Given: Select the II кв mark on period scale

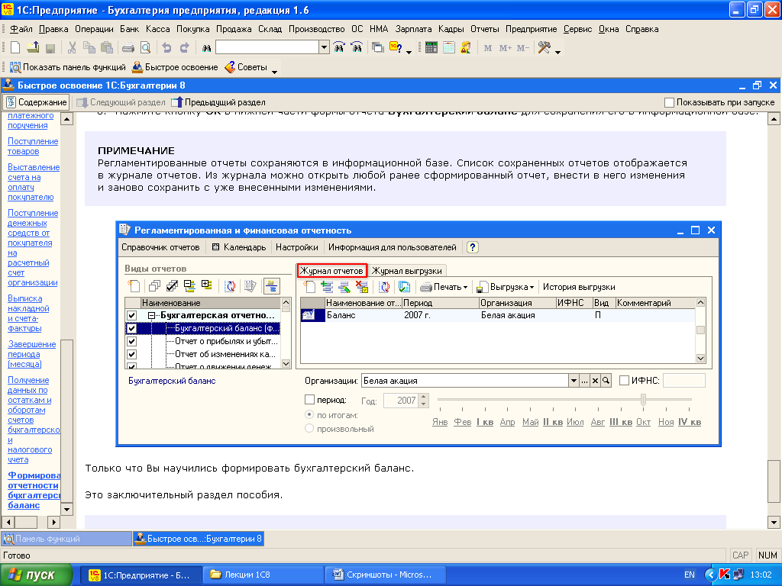Looking at the screenshot, I should pyautogui.click(x=553, y=422).
